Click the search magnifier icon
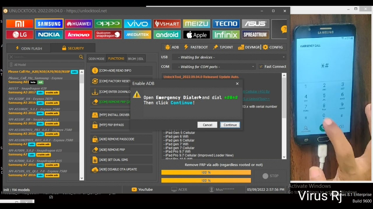373x209 pixels. pyautogui.click(x=81, y=57)
